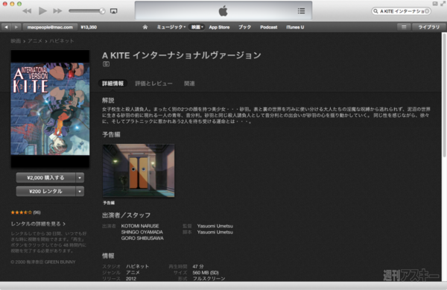Open レンタルの詳細を見る link

[38, 224]
